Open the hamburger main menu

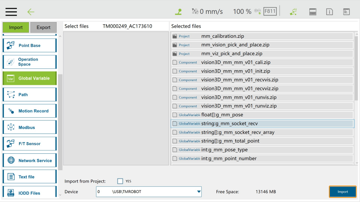(x=11, y=12)
